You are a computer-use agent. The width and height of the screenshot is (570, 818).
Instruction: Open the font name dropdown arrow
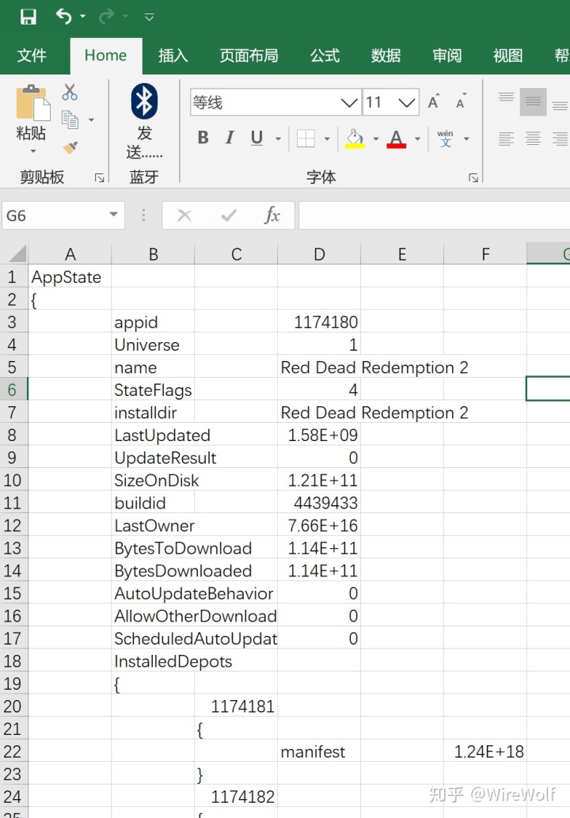pos(349,102)
